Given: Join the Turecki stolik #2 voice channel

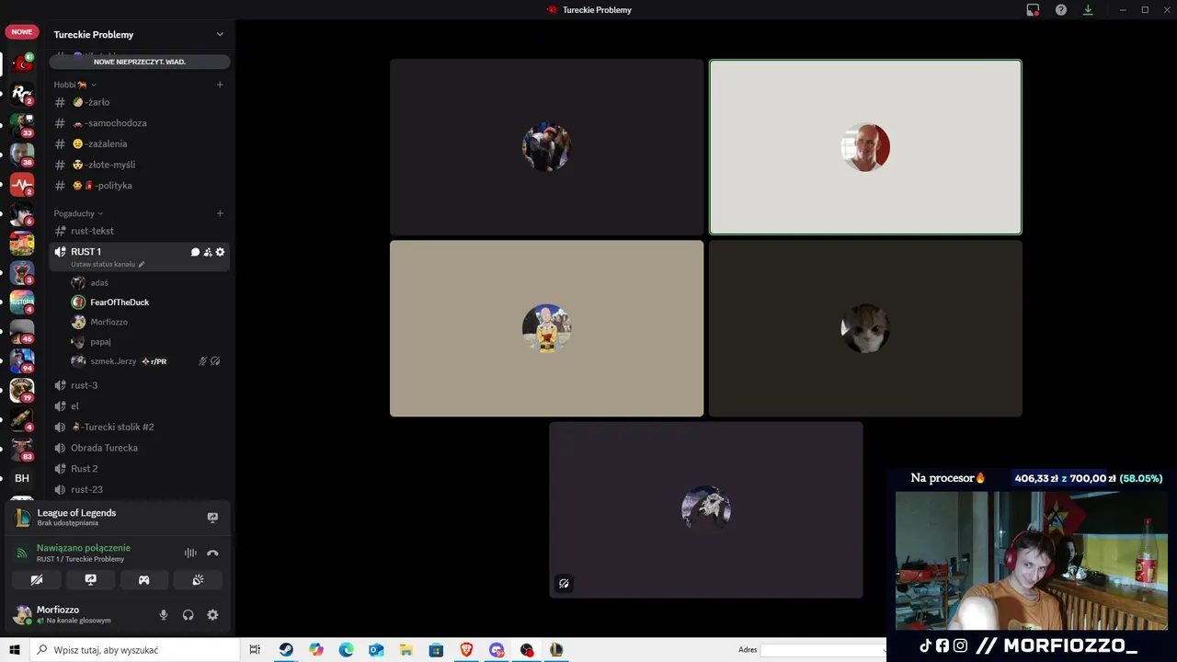Looking at the screenshot, I should (140, 427).
